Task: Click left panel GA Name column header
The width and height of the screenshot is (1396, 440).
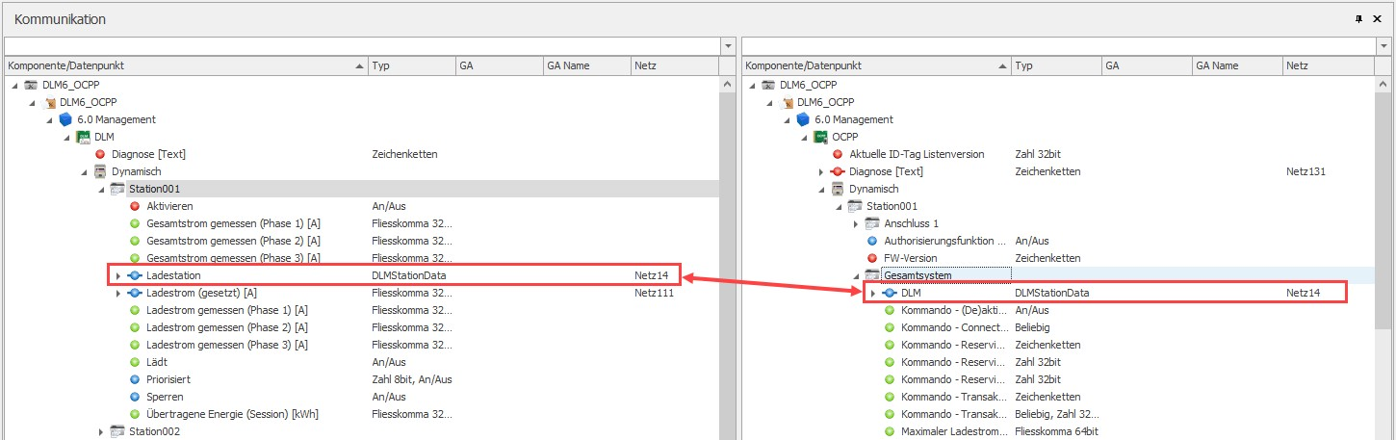Action: point(586,65)
